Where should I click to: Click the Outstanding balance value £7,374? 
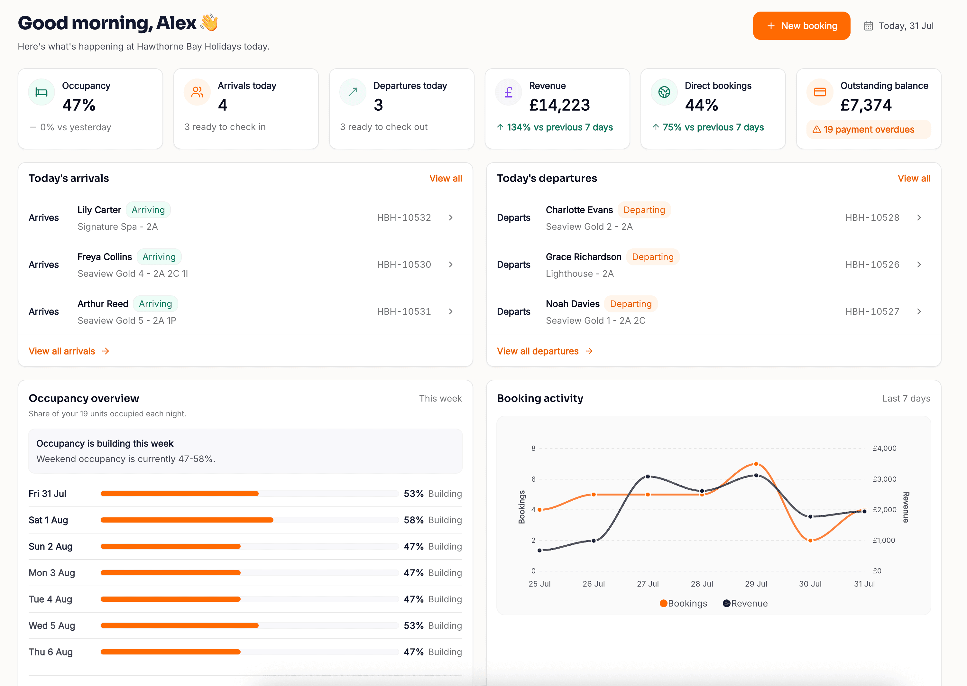(x=866, y=105)
